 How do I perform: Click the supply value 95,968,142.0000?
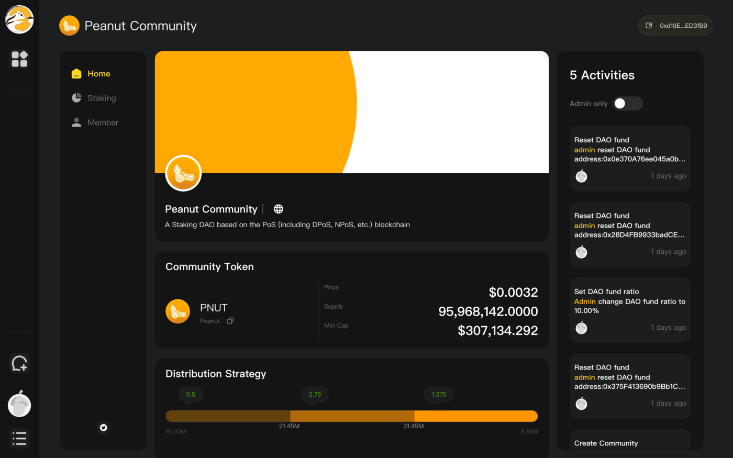click(x=488, y=311)
